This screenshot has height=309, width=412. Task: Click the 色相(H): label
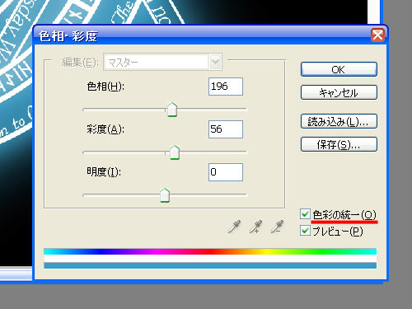(x=105, y=87)
